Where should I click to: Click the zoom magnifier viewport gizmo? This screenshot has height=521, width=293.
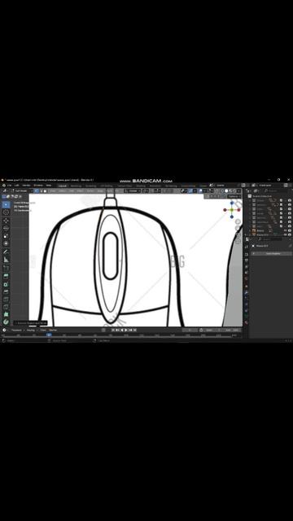point(238,221)
